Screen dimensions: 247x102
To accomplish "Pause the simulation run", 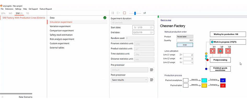I will pos(113,13).
